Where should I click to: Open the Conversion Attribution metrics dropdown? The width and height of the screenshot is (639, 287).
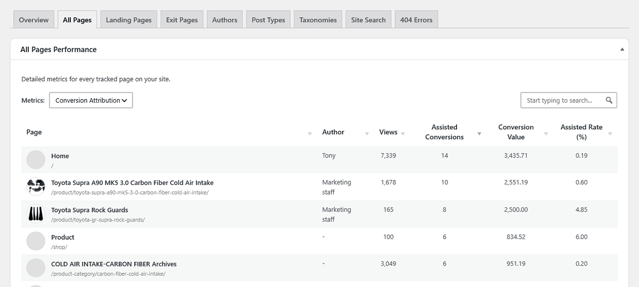(x=91, y=100)
